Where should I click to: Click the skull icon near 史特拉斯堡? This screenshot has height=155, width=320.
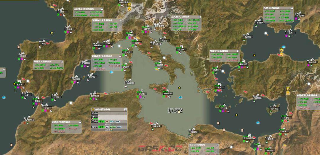pyautogui.click(x=129, y=9)
